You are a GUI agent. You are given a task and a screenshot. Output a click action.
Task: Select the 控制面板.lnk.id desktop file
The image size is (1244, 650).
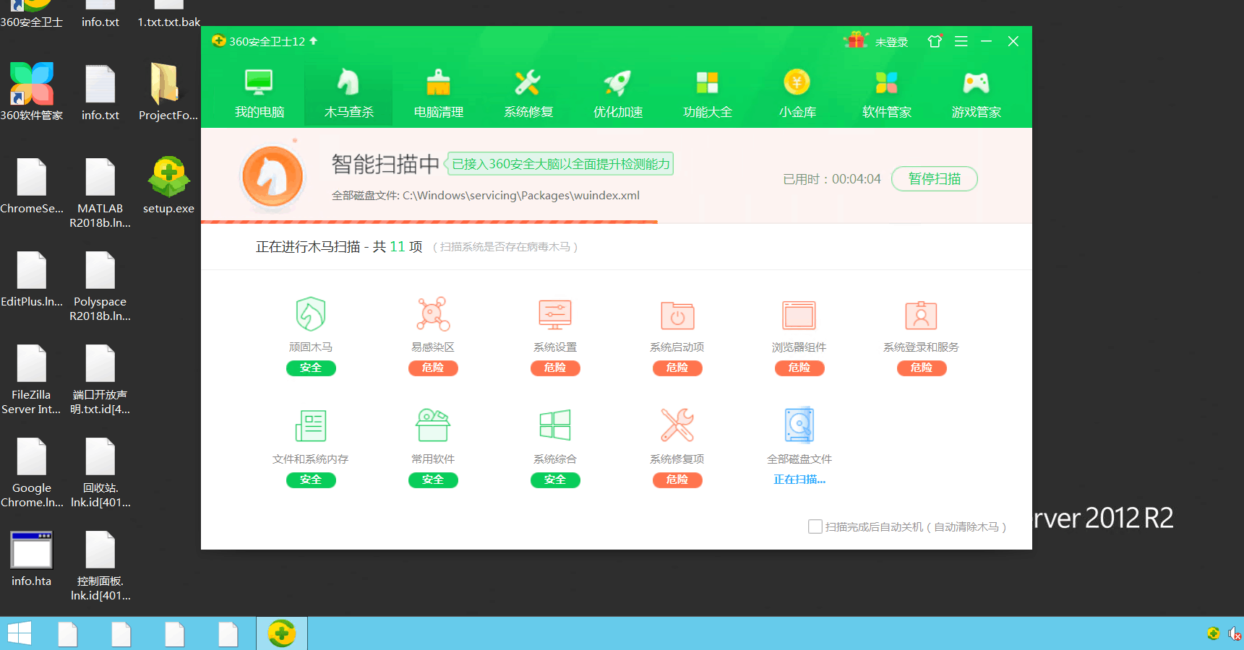click(100, 566)
